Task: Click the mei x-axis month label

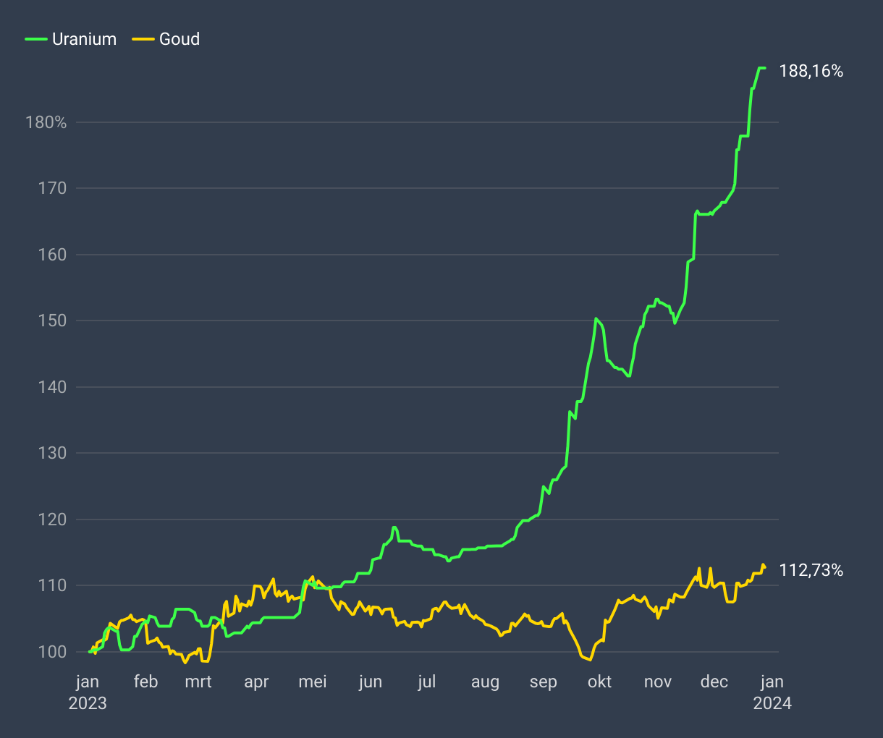Action: 313,682
